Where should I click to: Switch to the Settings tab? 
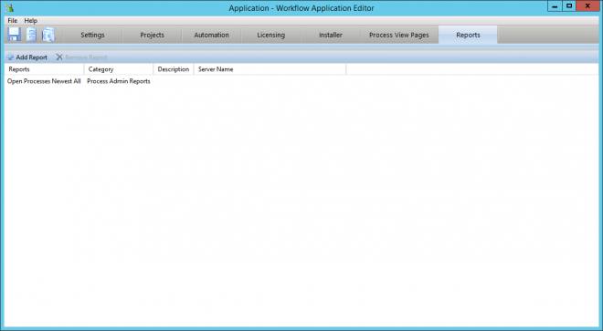92,35
